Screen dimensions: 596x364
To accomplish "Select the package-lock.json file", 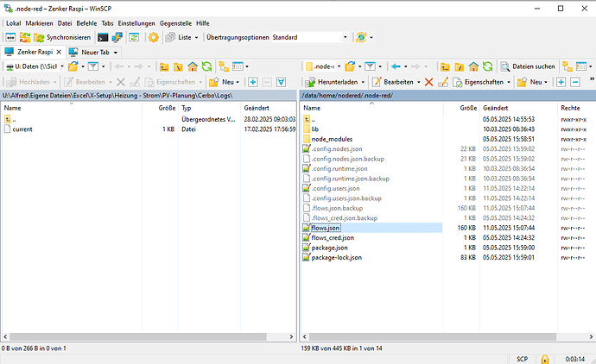I will click(336, 257).
